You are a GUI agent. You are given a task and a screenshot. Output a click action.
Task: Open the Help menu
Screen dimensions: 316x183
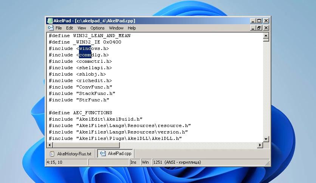(x=132, y=28)
